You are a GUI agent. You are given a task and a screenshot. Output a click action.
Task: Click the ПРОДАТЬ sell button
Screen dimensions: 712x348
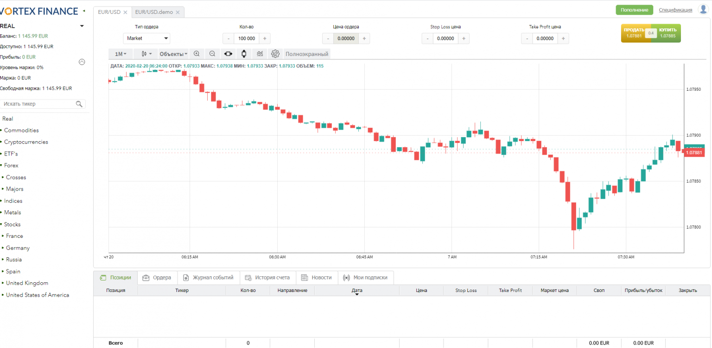[x=634, y=33]
